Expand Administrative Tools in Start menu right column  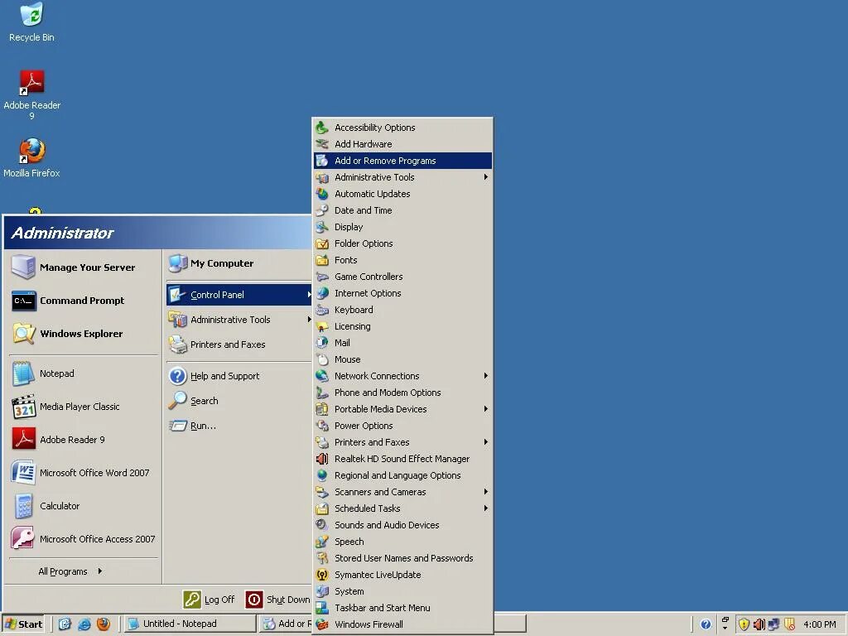(x=239, y=320)
